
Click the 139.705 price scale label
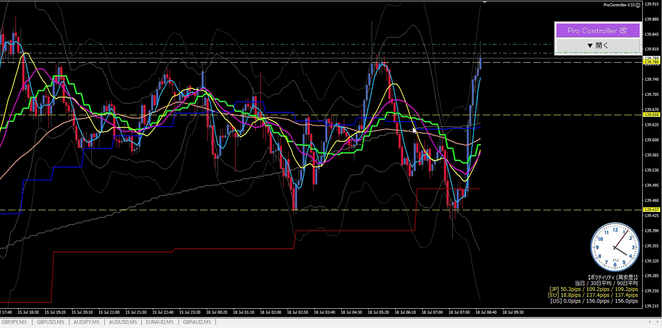(652, 95)
